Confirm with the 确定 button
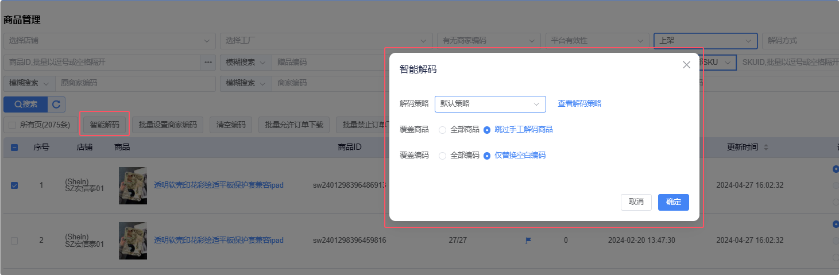This screenshot has height=275, width=839. coord(674,202)
